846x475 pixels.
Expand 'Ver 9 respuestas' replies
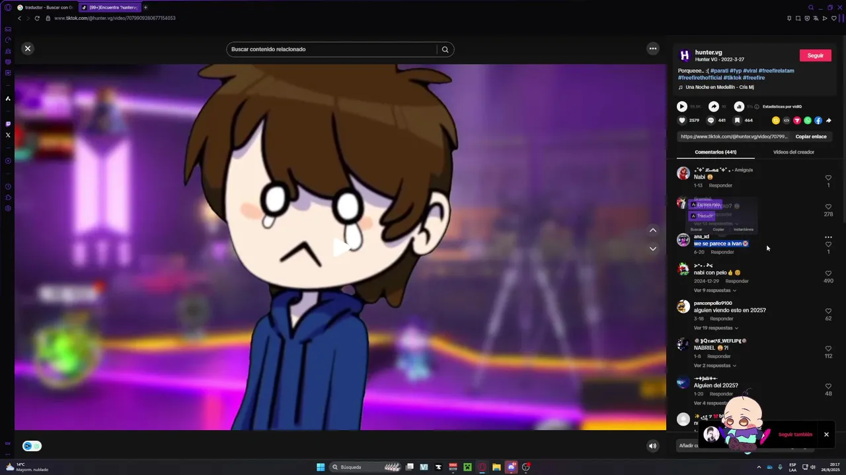pyautogui.click(x=714, y=290)
